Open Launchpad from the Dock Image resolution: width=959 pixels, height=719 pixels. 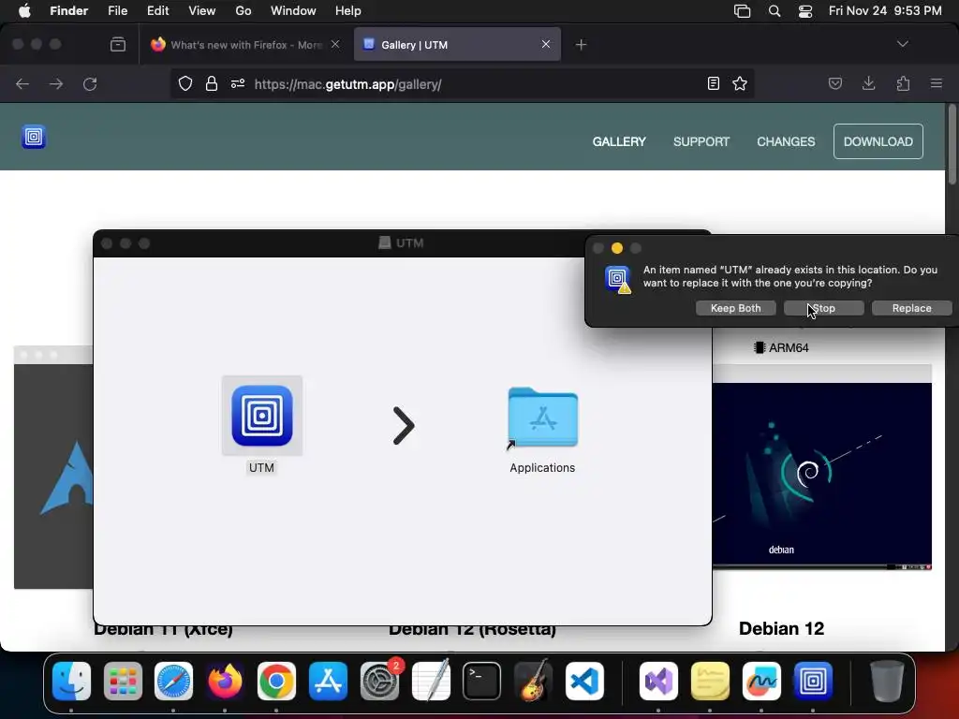pyautogui.click(x=123, y=682)
